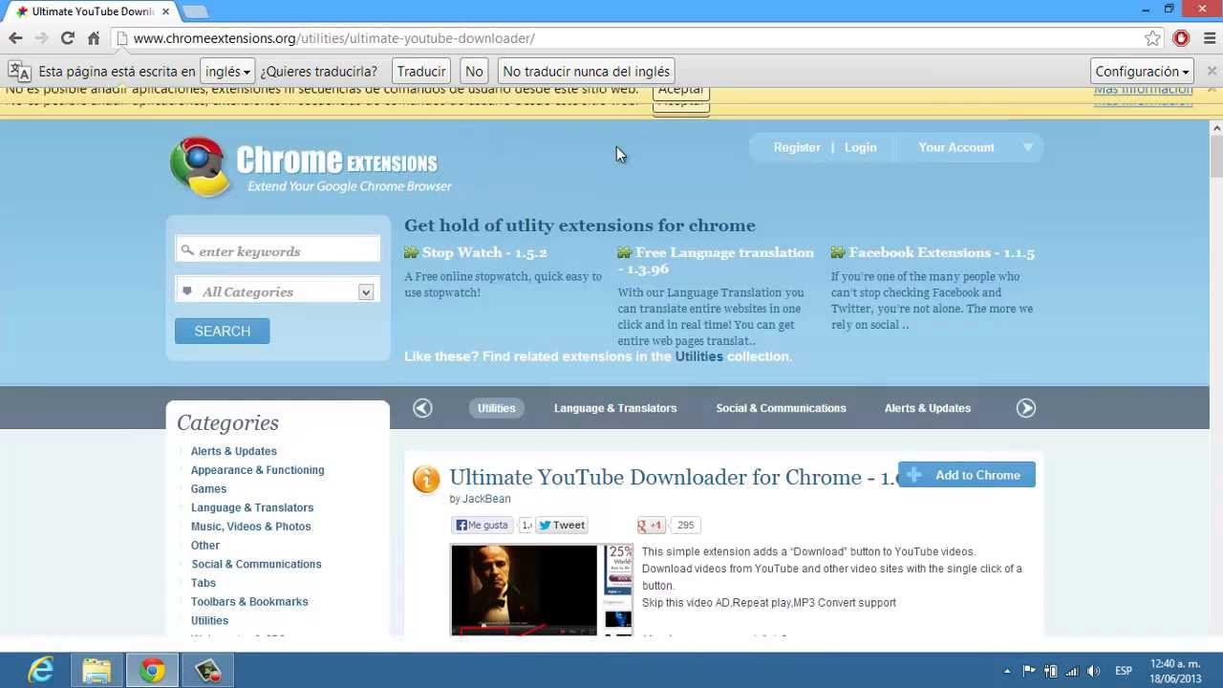
Task: Select the Utilities tab
Action: (497, 408)
